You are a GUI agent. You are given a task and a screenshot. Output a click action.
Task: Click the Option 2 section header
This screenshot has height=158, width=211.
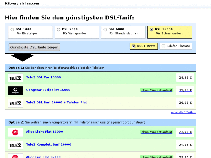(100, 122)
